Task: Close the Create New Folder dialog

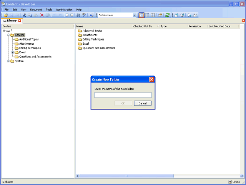Action: coord(151,79)
